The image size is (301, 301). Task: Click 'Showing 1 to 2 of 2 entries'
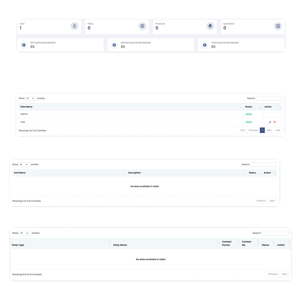click(32, 130)
